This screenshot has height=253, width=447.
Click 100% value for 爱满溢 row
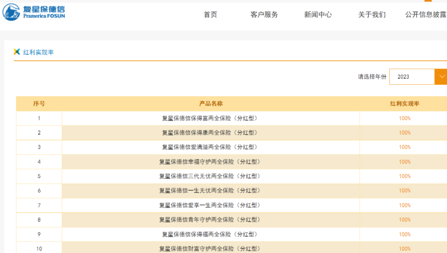pos(404,147)
